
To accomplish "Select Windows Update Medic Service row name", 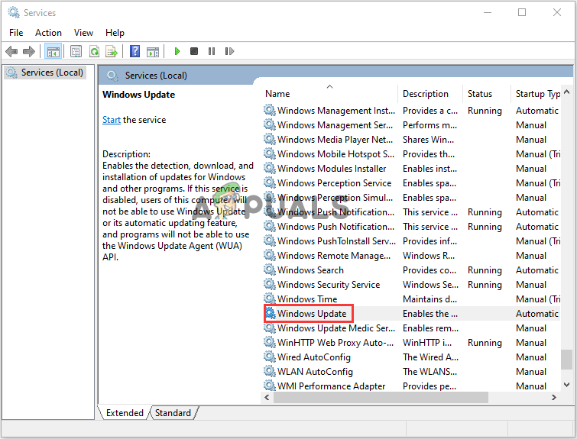I will tap(336, 328).
